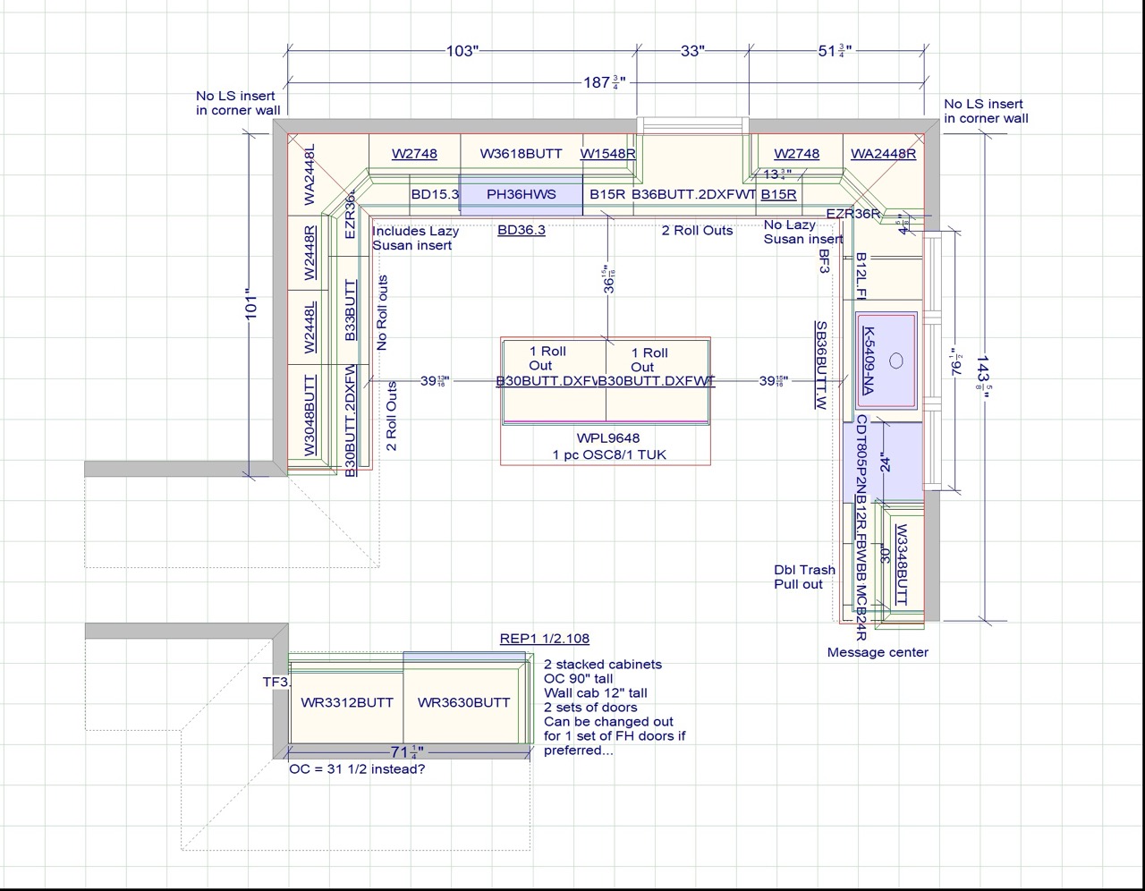Open the REP1 1/2.108 label
This screenshot has width=1145, height=891.
click(544, 639)
